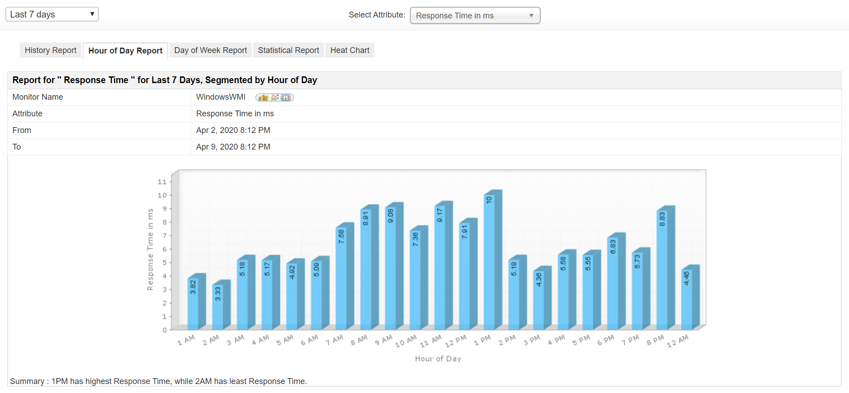This screenshot has height=393, width=849.
Task: Click the 7 AM bar showing 7.58
Action: pyautogui.click(x=341, y=278)
